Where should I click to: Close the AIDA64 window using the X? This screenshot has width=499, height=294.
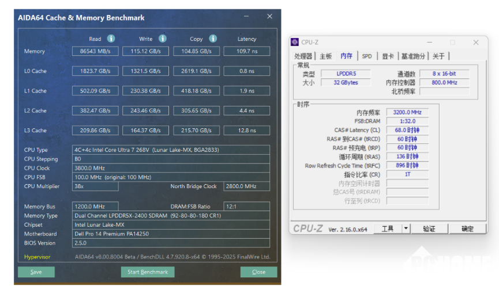pyautogui.click(x=268, y=17)
